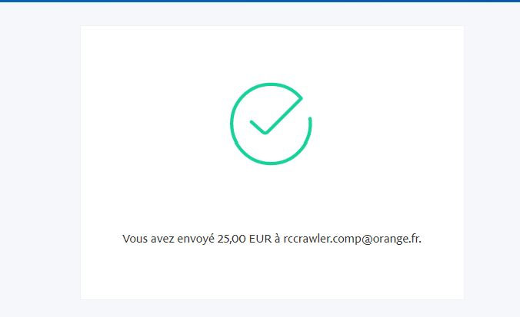The width and height of the screenshot is (520, 317).
Task: Click the green success checkmark icon
Action: point(271,124)
